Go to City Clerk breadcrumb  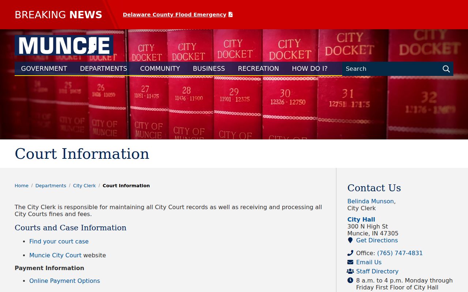coord(84,186)
